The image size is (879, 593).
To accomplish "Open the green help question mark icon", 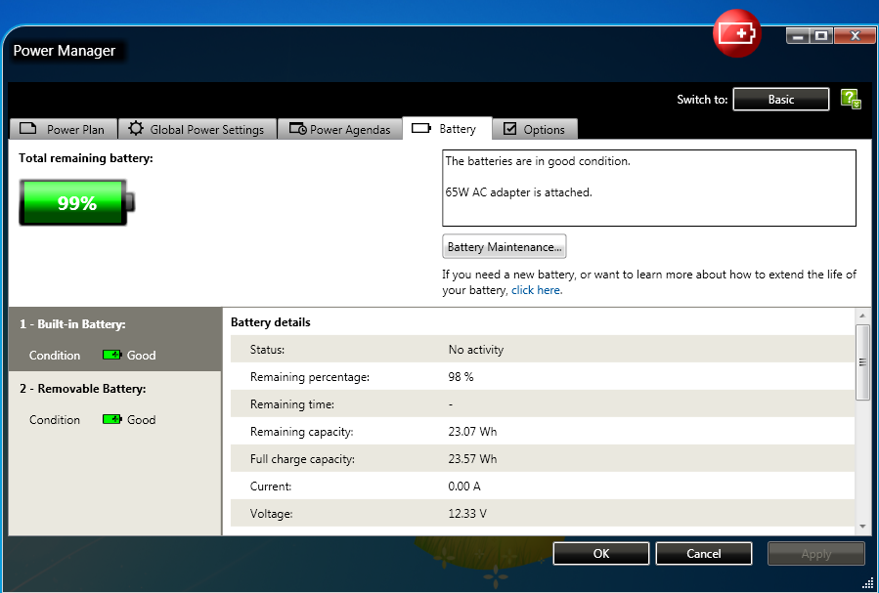I will pos(851,99).
